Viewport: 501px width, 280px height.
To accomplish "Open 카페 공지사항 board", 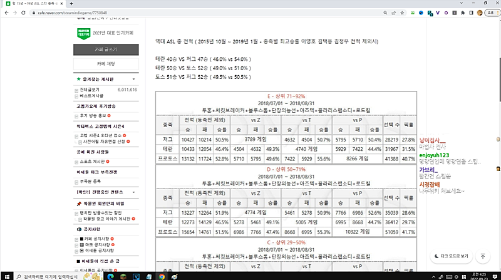I will pos(95,239).
